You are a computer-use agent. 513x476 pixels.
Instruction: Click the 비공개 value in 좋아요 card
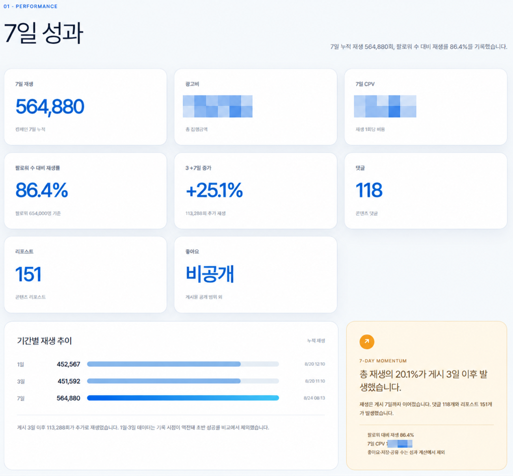[210, 274]
